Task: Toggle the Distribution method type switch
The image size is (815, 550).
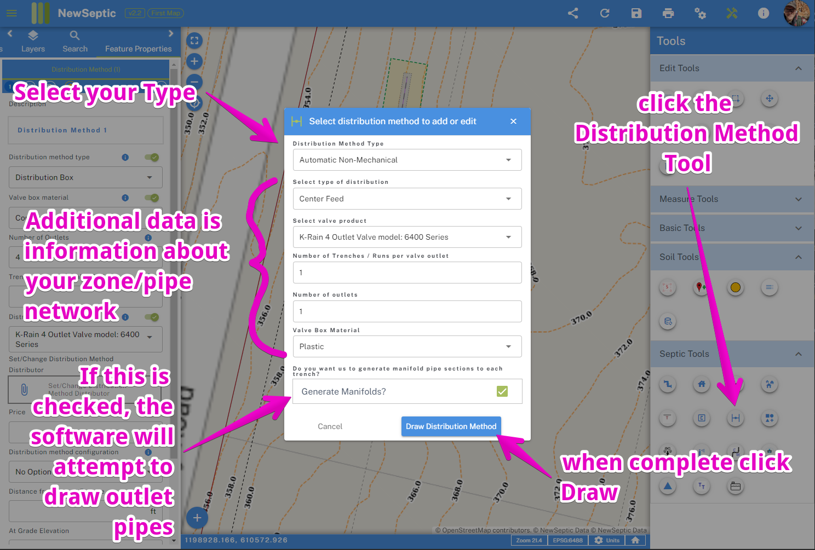Action: pos(152,157)
